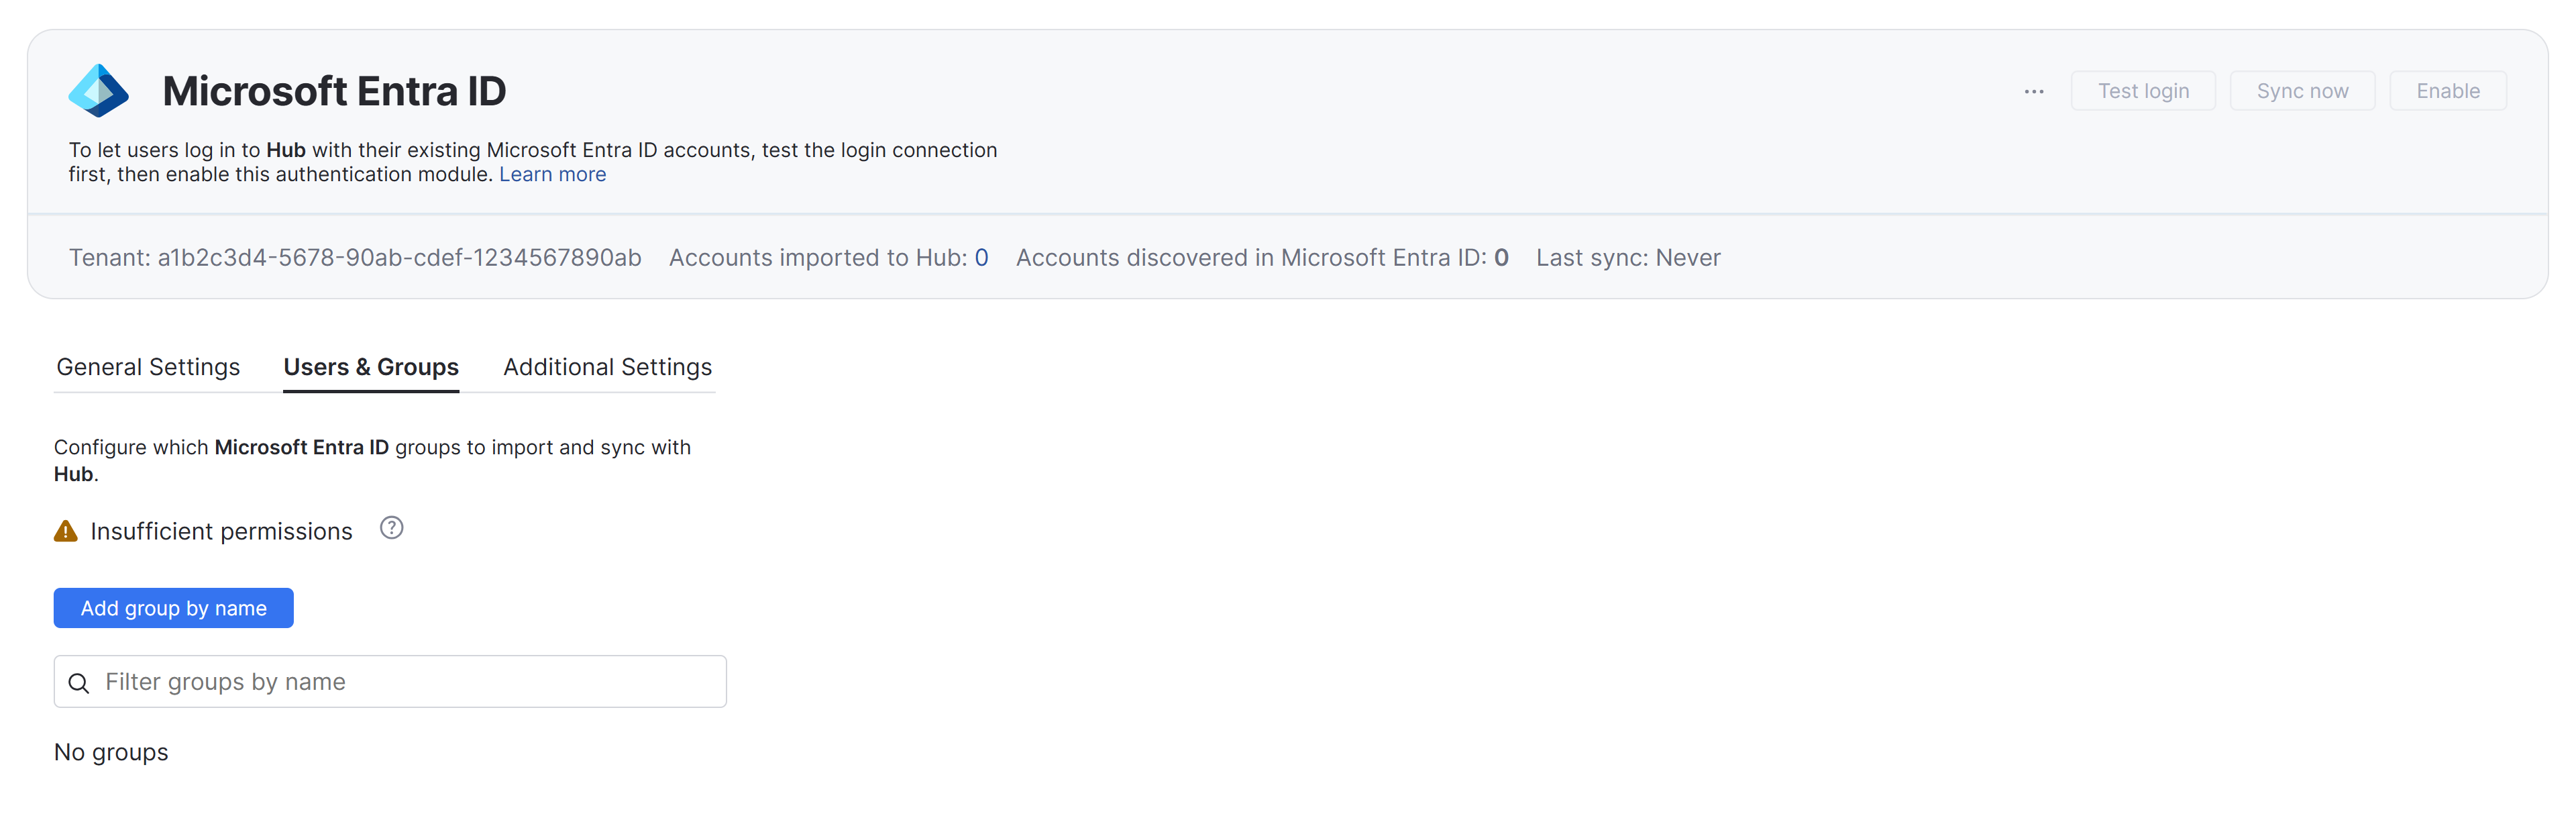Open the Learn more link
2576x816 pixels.
tap(552, 174)
